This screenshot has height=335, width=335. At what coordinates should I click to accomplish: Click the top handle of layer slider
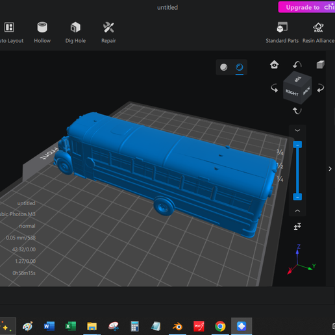tap(297, 144)
